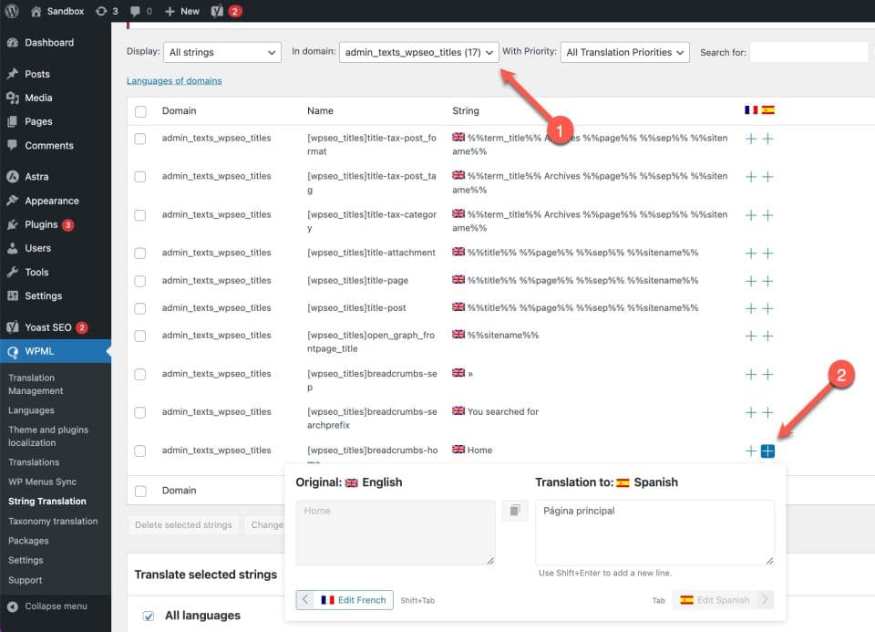Viewport: 875px width, 632px height.
Task: Add French translation for title-tax-post_format string
Action: [750, 139]
